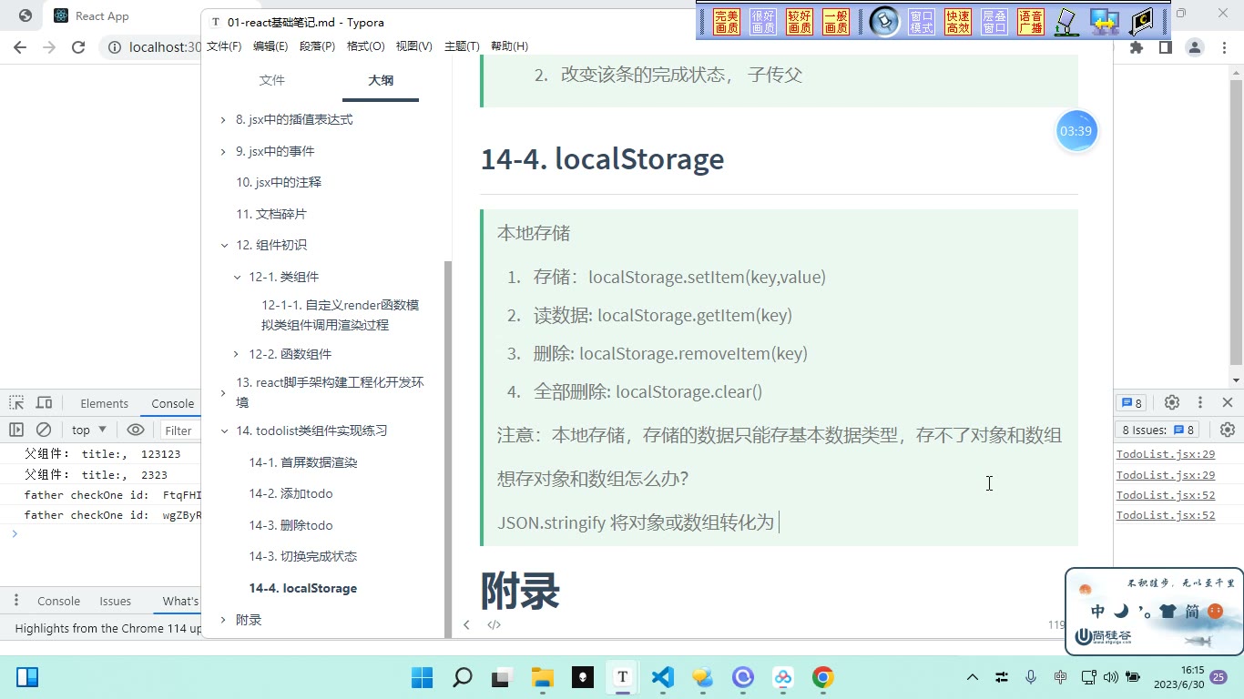Toggle Typora source code mode icon
The width and height of the screenshot is (1244, 699).
[x=494, y=624]
